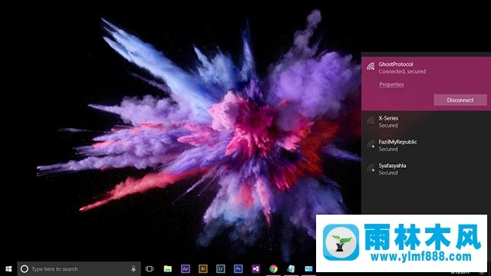The width and height of the screenshot is (491, 276).
Task: Activate the search microphone icon
Action: point(133,269)
